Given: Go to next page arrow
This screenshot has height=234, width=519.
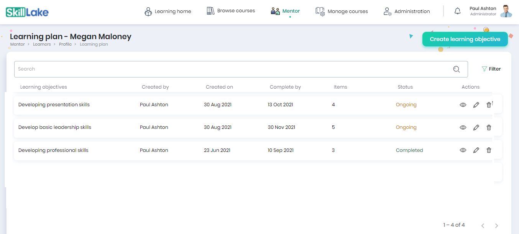Looking at the screenshot, I should click(x=496, y=226).
